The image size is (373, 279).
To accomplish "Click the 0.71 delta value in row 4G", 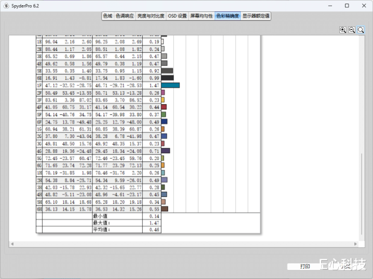I will click(x=154, y=151).
